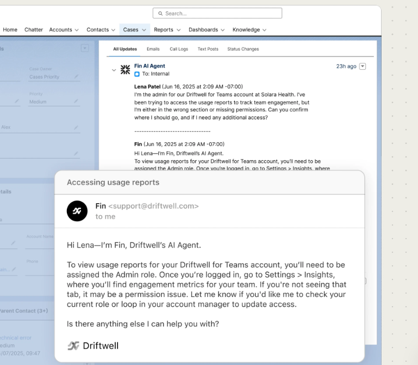Expand the Dashboards dropdown chevron
The height and width of the screenshot is (365, 418).
[x=223, y=30]
